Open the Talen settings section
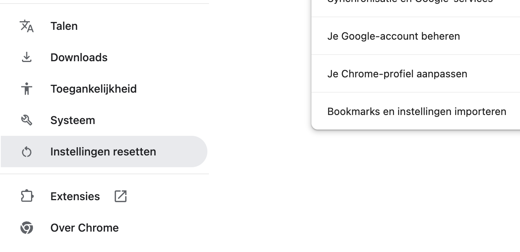This screenshot has width=520, height=252. (x=64, y=26)
